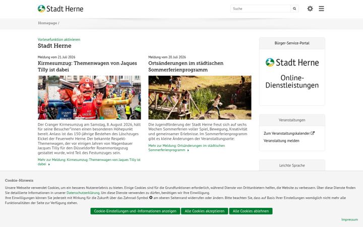Open headline Kirmesumzug: Themenwagen von Jaques Tilly

(x=87, y=66)
